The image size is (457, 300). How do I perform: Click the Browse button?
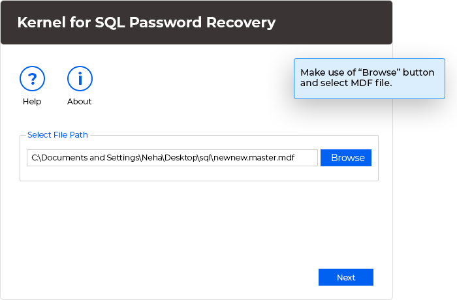[x=346, y=158]
